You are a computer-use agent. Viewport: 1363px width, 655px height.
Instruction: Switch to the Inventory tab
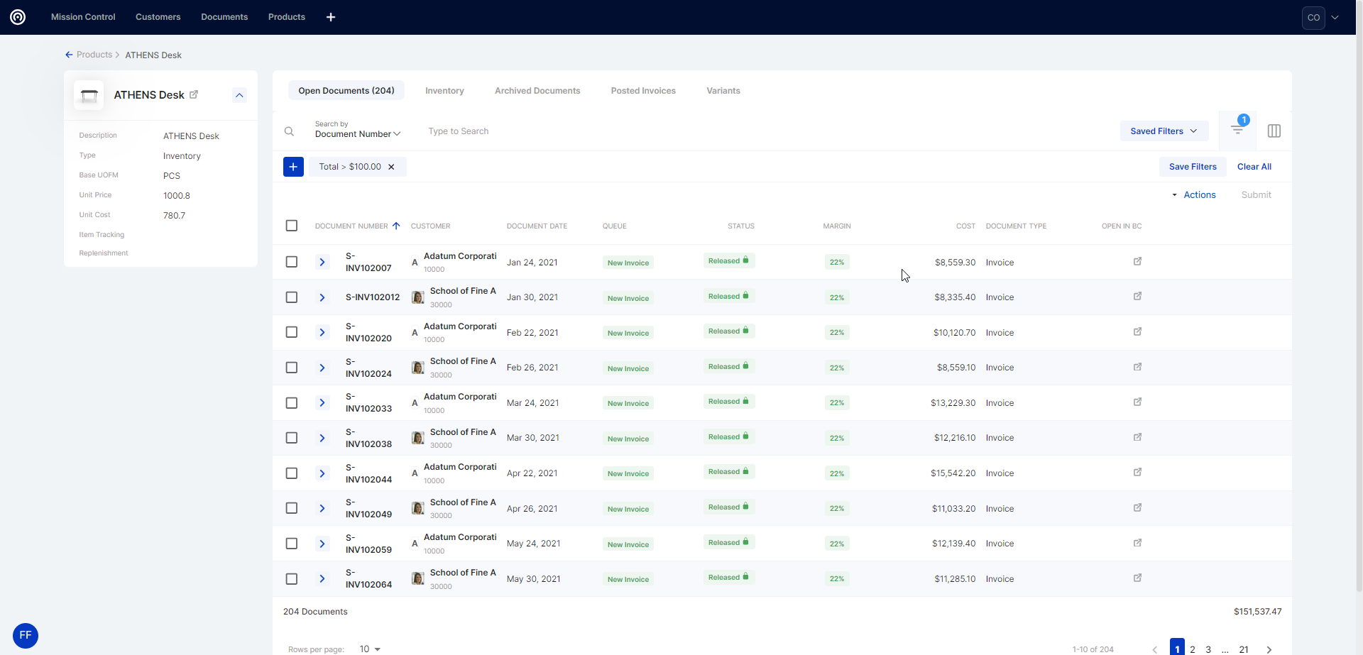tap(444, 91)
